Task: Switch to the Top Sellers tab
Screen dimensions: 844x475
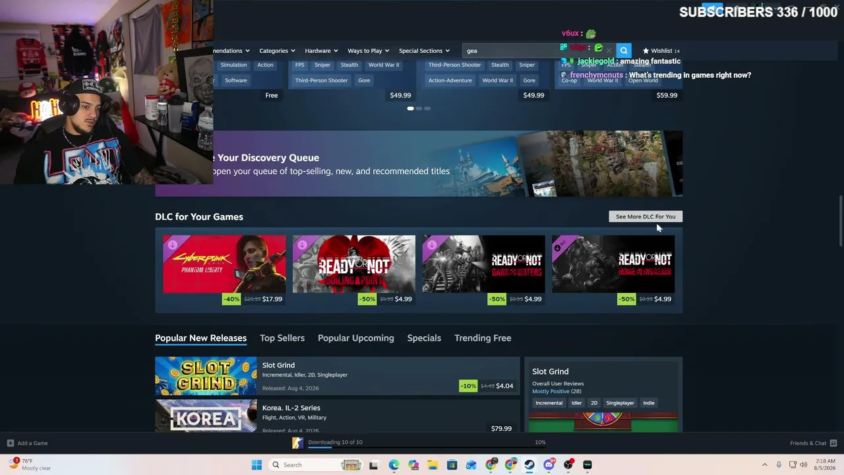Action: 282,338
